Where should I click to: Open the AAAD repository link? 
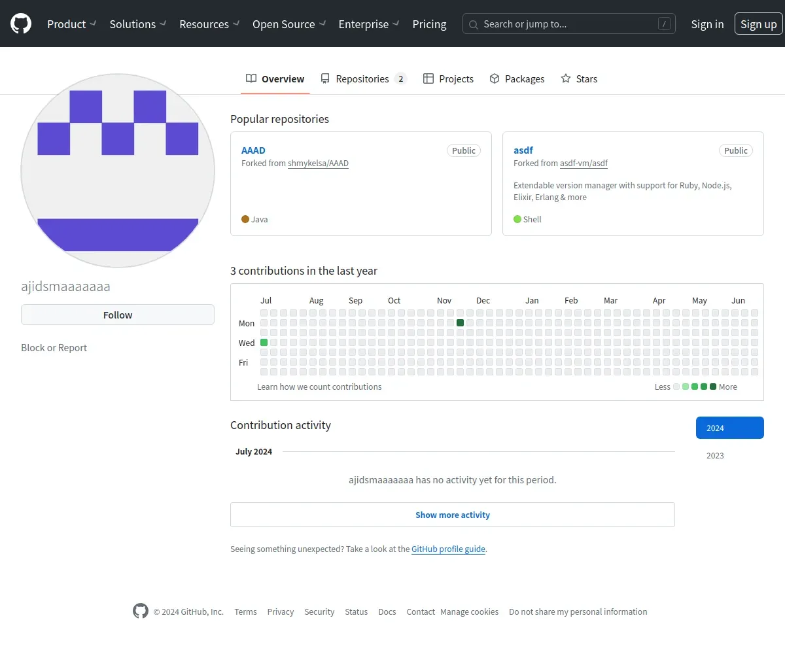pos(253,150)
